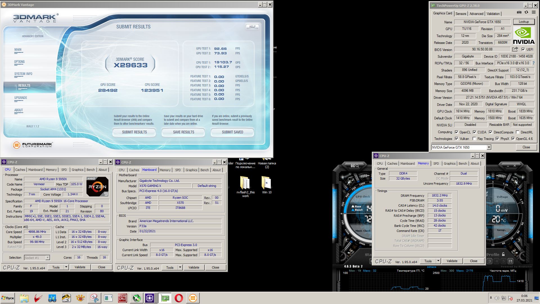Click the XnView orange eye taskbar icon

(80, 298)
